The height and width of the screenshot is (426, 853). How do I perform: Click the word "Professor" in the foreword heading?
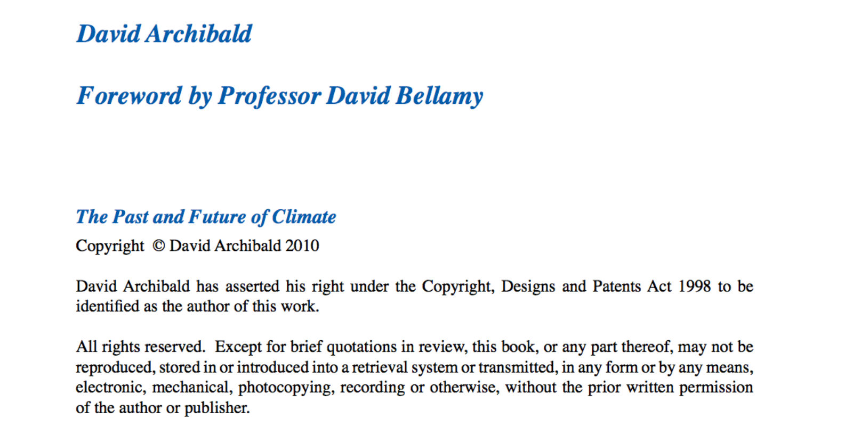[269, 96]
